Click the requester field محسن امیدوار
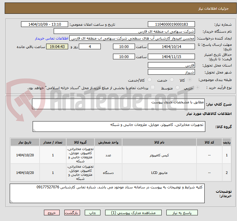The height and width of the screenshot is (221, 237). (132, 38)
